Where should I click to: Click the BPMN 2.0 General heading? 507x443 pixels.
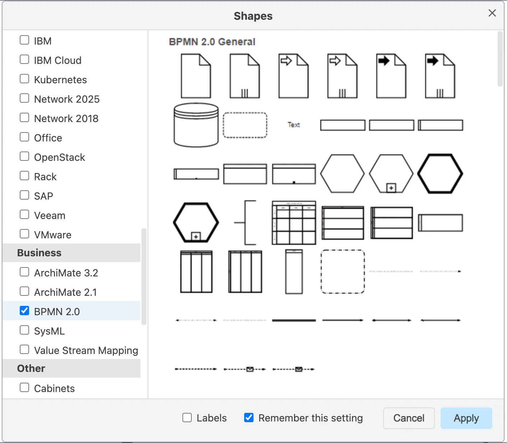point(212,42)
